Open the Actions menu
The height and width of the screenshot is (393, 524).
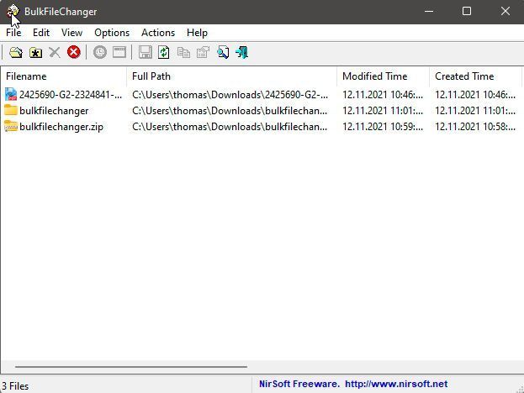pyautogui.click(x=158, y=33)
